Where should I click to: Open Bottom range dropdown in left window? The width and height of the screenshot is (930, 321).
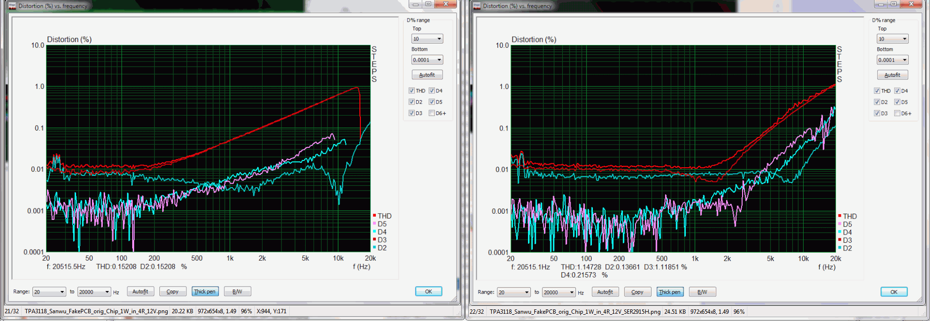tap(427, 60)
